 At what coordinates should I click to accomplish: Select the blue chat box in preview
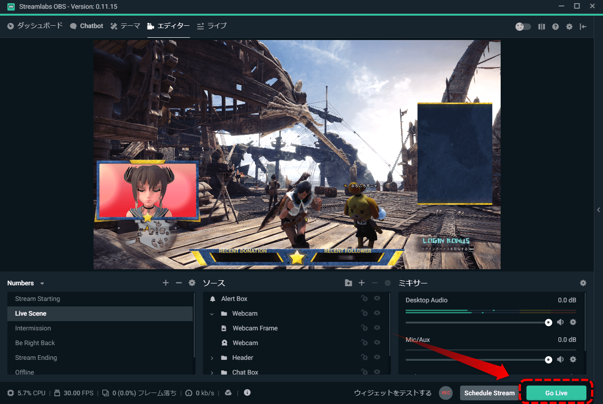pyautogui.click(x=455, y=154)
